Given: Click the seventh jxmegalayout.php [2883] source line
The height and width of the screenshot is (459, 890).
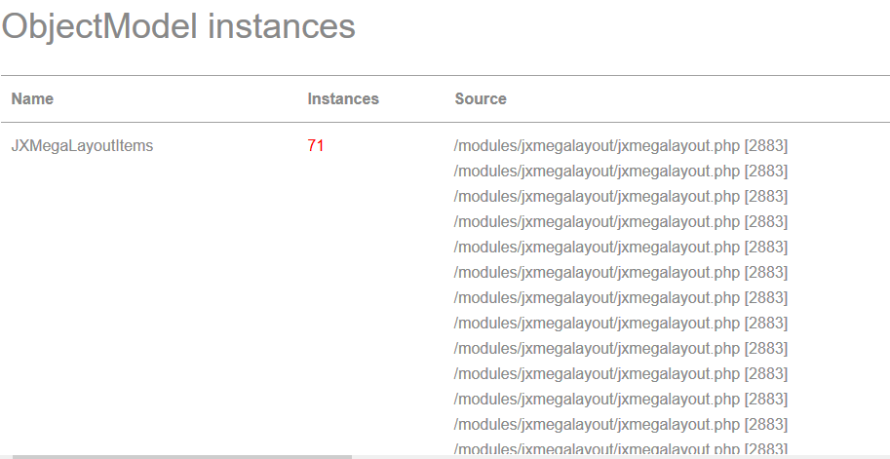Looking at the screenshot, I should tap(621, 298).
